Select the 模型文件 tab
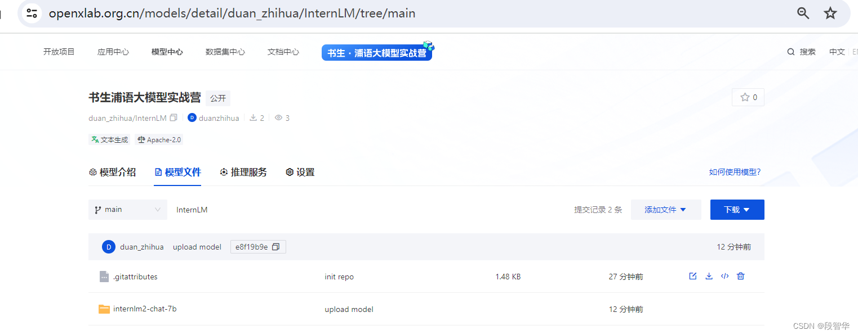This screenshot has height=335, width=858. [177, 172]
